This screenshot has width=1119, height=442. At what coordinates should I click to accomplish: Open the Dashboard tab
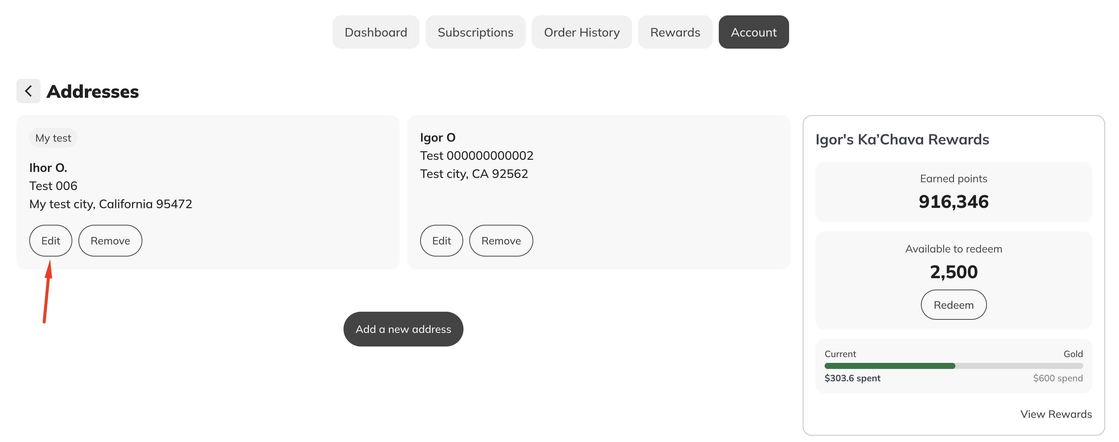(376, 32)
